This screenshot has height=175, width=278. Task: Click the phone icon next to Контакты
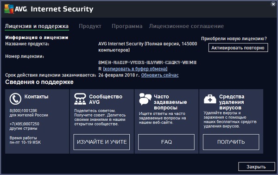point(15,99)
